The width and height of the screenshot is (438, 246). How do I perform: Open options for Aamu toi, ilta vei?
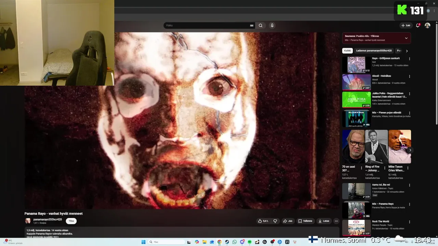(410, 185)
